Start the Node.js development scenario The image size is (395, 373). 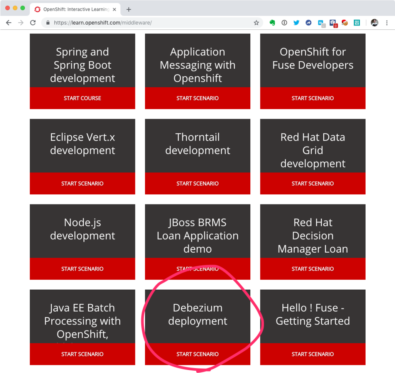pyautogui.click(x=83, y=269)
